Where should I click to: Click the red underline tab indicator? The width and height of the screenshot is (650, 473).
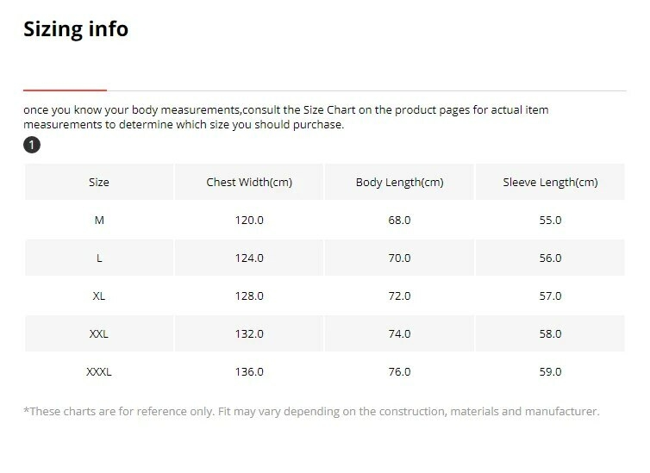pyautogui.click(x=65, y=90)
